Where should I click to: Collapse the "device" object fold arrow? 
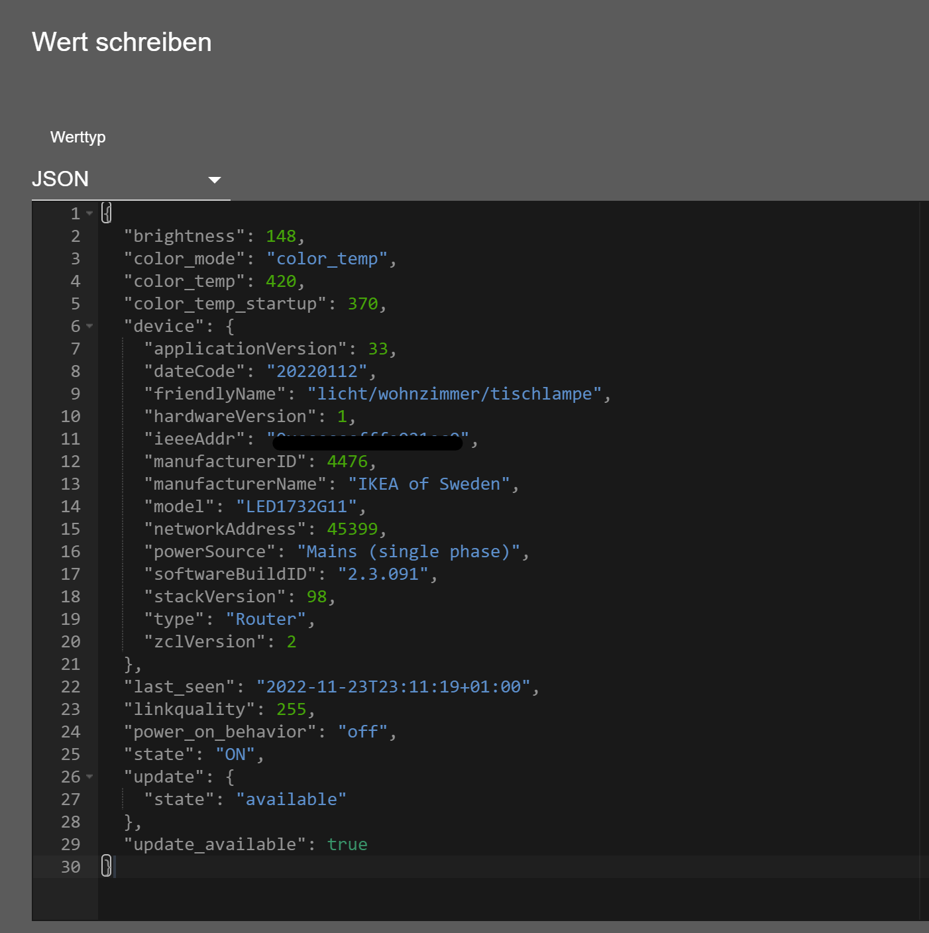[x=89, y=326]
